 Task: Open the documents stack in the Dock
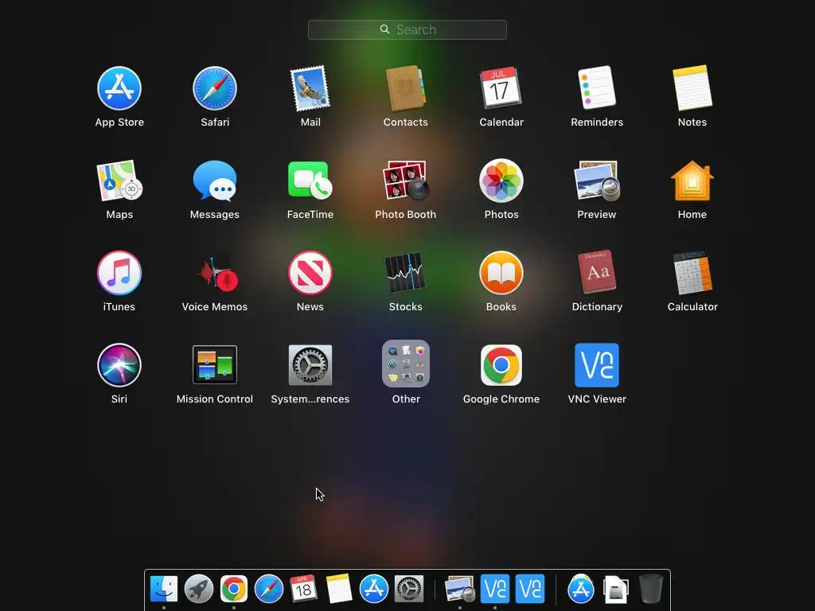(615, 590)
